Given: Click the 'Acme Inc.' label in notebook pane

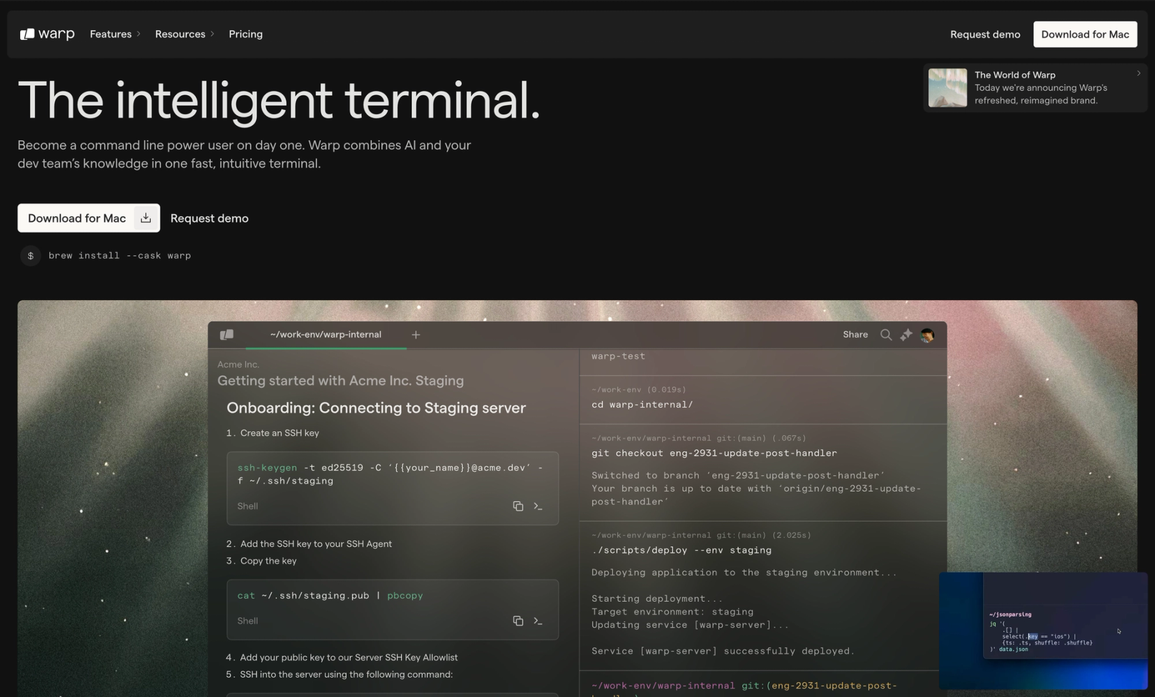Looking at the screenshot, I should (x=238, y=364).
